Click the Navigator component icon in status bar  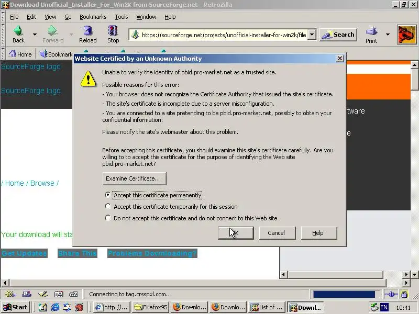pos(10,294)
